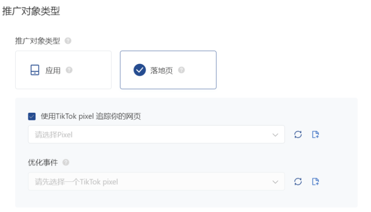Uncheck 使用TikTok pixel 追踪你的网页 checkbox
Image resolution: width=371 pixels, height=212 pixels.
tap(32, 116)
